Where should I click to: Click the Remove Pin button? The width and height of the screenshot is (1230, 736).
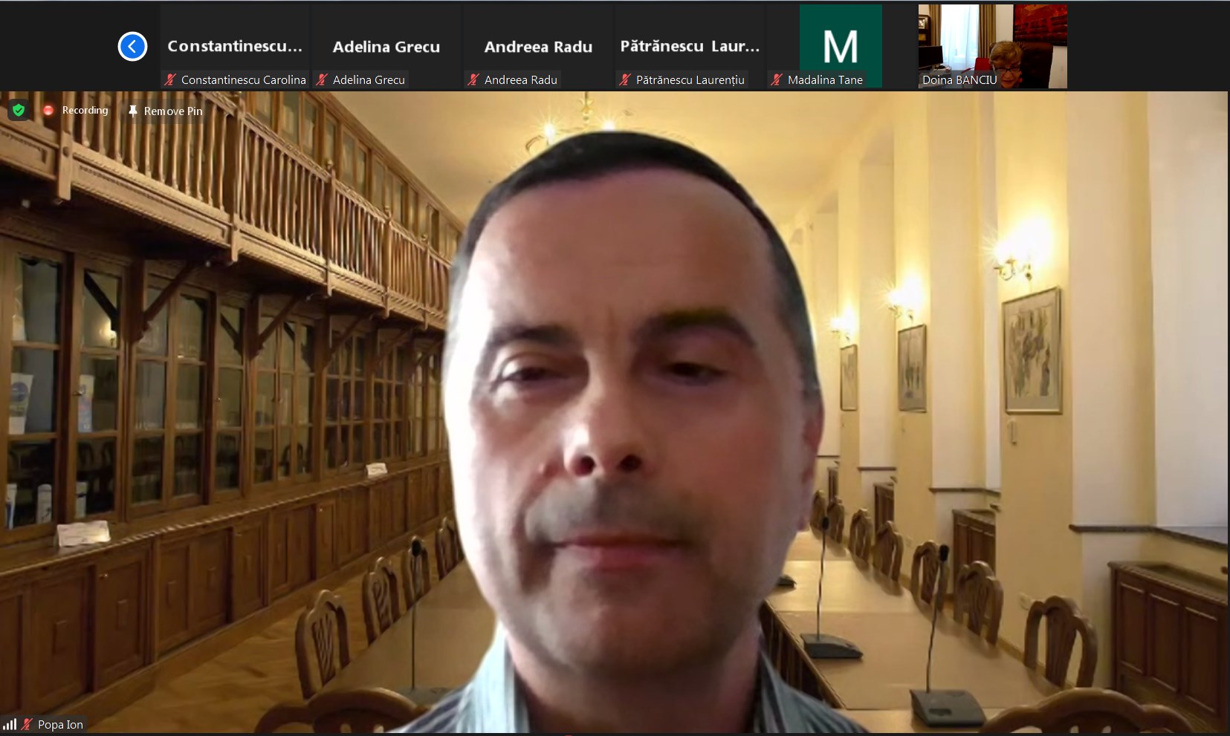point(165,111)
